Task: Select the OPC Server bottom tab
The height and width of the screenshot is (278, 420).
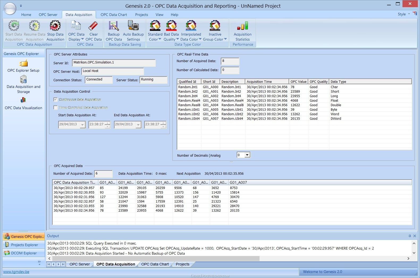Action: click(x=80, y=264)
